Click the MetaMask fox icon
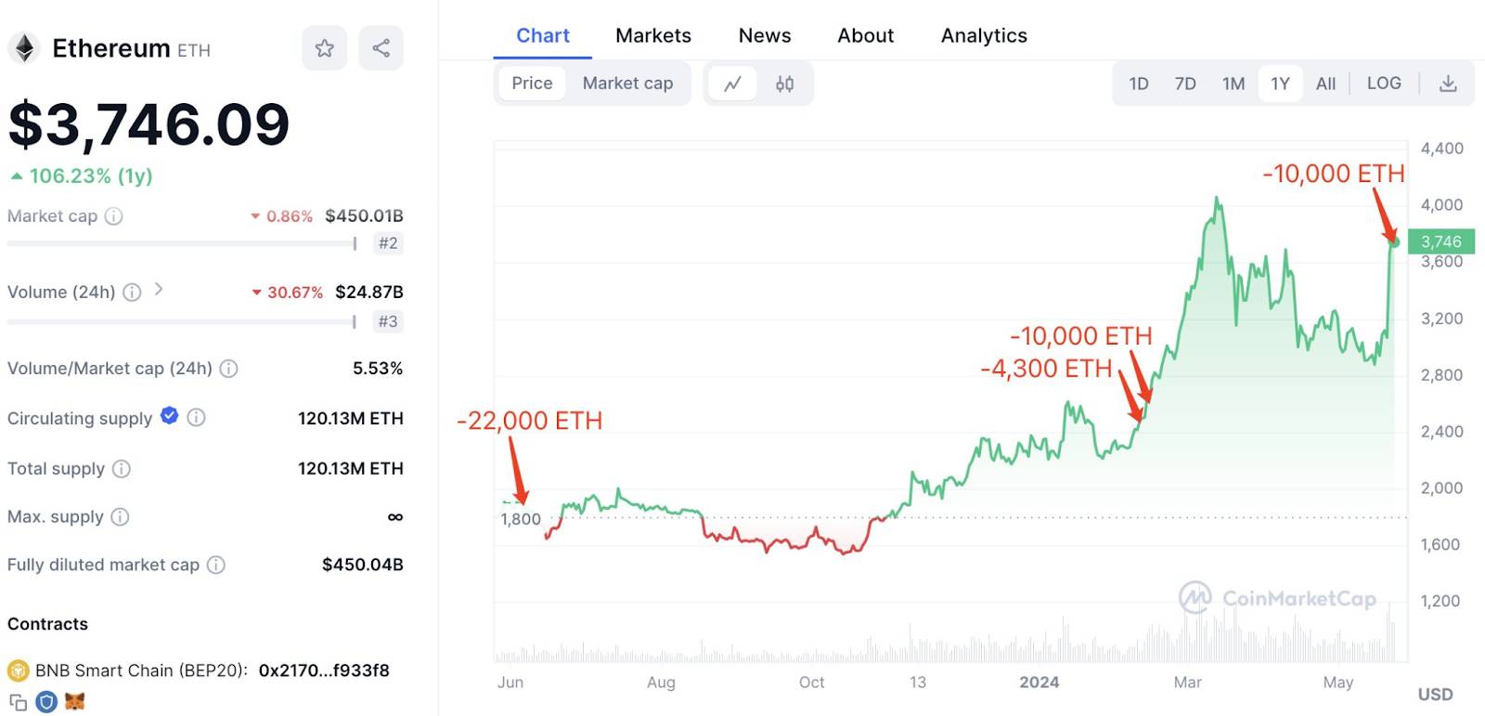1485x716 pixels. (x=75, y=702)
